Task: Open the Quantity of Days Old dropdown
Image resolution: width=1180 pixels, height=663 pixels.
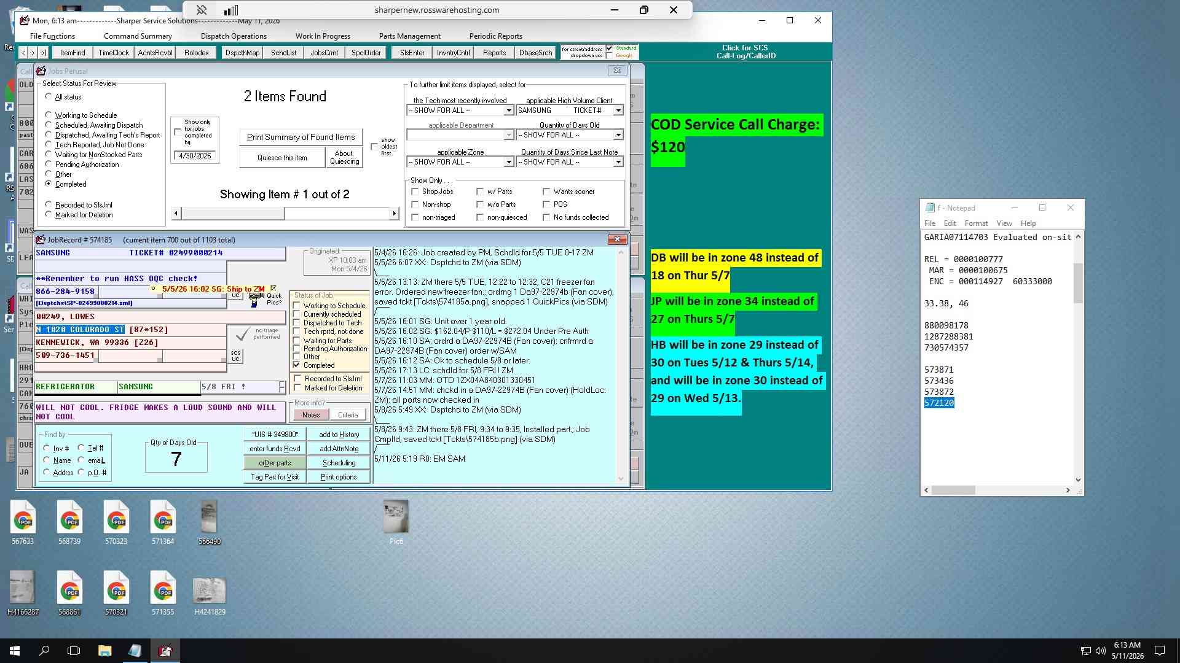Action: point(618,135)
